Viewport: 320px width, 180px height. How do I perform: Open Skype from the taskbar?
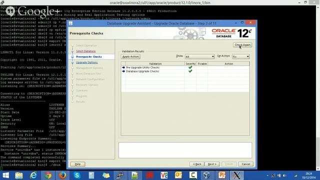point(77,175)
